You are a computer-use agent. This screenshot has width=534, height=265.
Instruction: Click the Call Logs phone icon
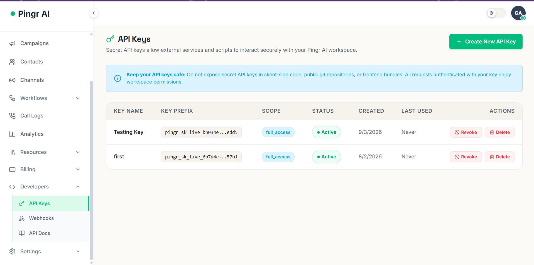12,116
